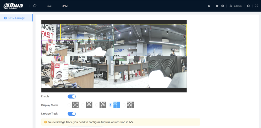Switch to the Live tab
The height and width of the screenshot is (128, 261).
pos(49,6)
